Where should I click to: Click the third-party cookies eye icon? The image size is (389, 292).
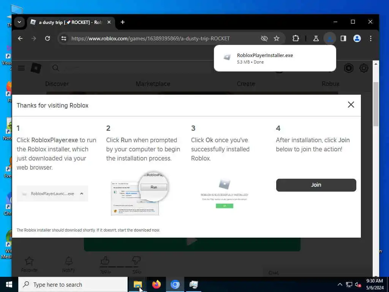point(264,38)
